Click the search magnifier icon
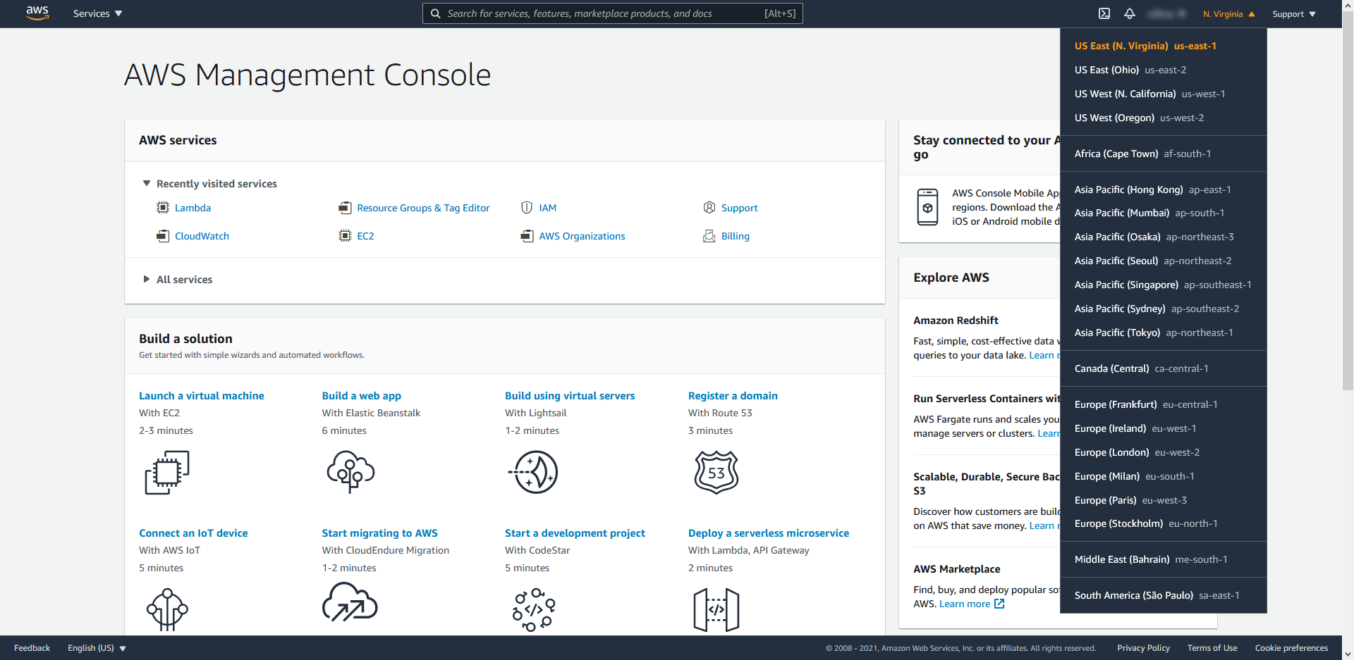The image size is (1354, 660). 436,13
